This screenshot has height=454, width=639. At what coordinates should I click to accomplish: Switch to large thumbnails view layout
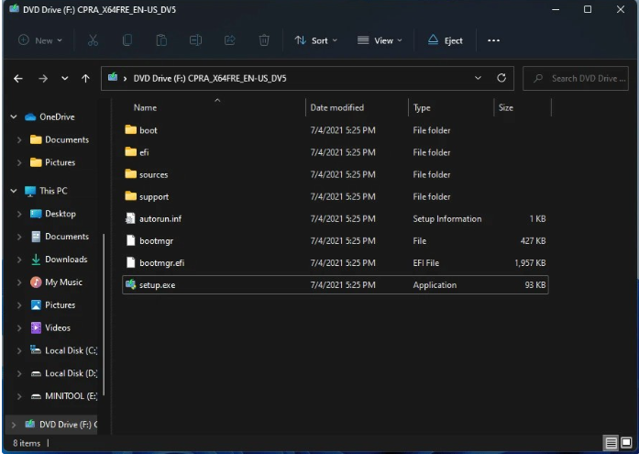click(x=626, y=443)
